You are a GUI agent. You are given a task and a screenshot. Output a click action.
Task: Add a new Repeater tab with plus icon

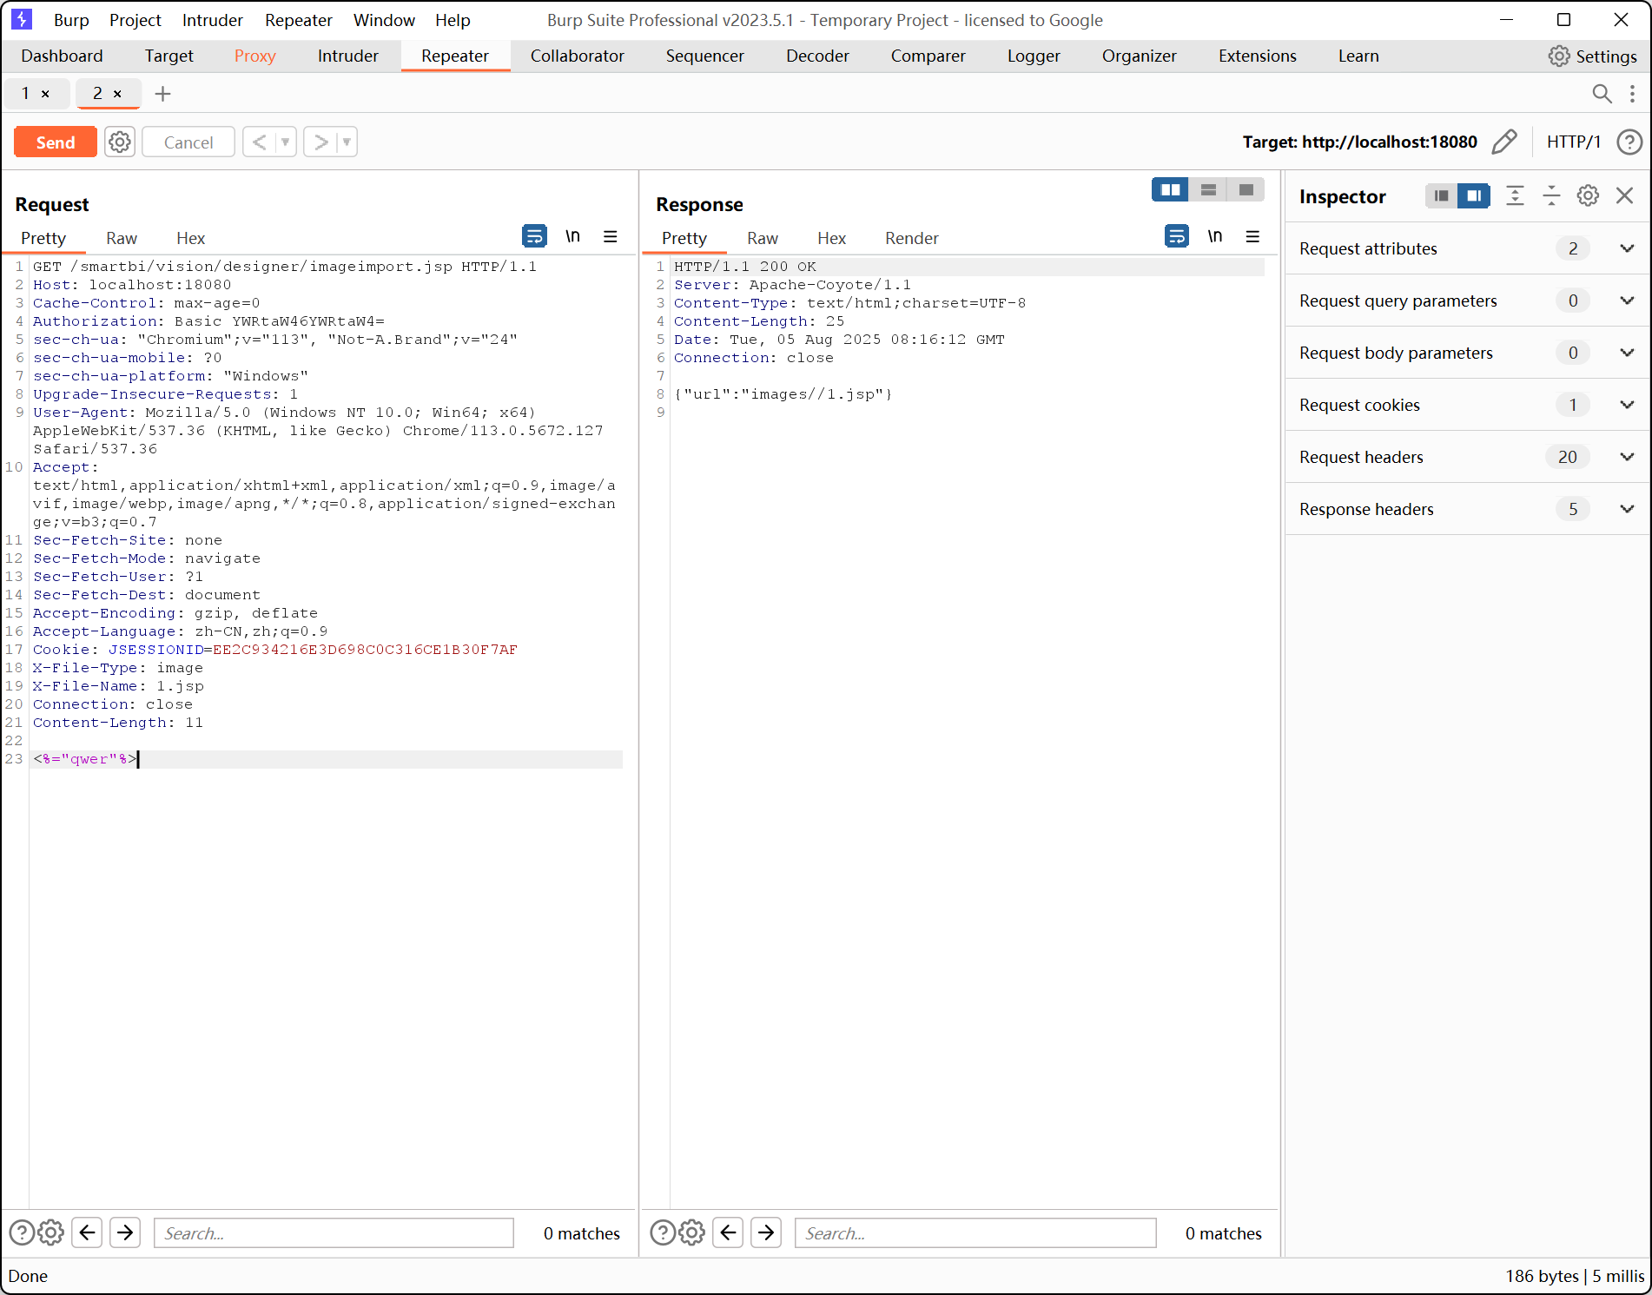point(162,94)
